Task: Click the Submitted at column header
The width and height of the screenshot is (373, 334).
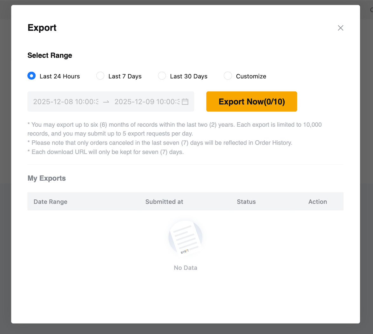Action: [x=164, y=202]
